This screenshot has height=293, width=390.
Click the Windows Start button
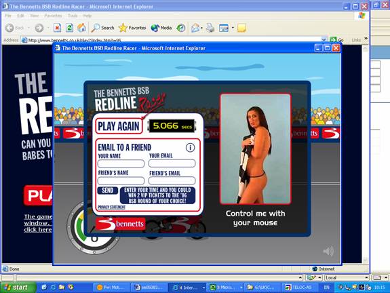(x=18, y=288)
